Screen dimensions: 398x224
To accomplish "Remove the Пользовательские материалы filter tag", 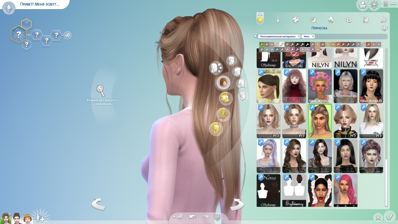I will coord(298,36).
